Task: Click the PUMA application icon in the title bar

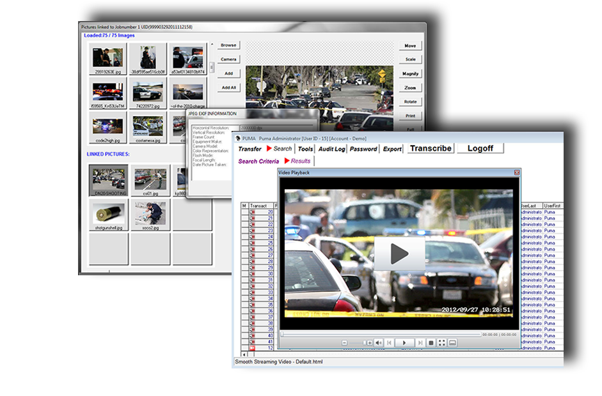Action: coord(237,139)
